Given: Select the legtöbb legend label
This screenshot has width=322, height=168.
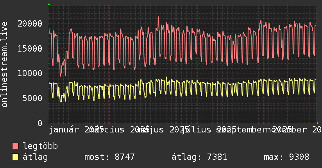Looking at the screenshot, I should click(x=40, y=146).
